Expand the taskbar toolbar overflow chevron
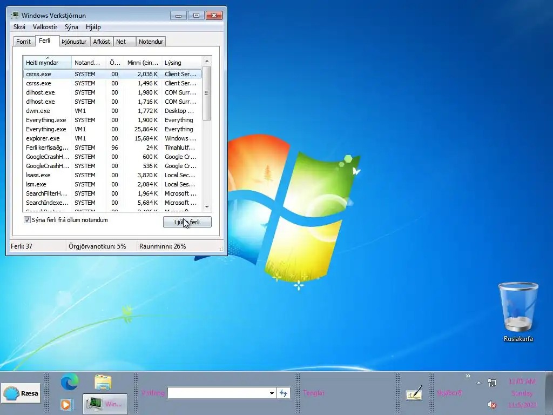Screen dimensions: 553x415 coord(468,376)
